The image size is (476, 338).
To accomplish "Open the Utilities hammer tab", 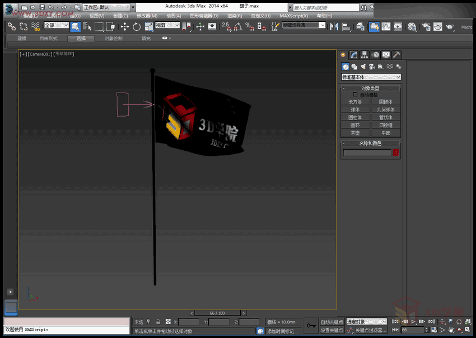I will tap(396, 54).
